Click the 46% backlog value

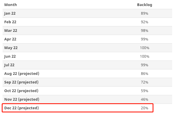tap(145, 100)
